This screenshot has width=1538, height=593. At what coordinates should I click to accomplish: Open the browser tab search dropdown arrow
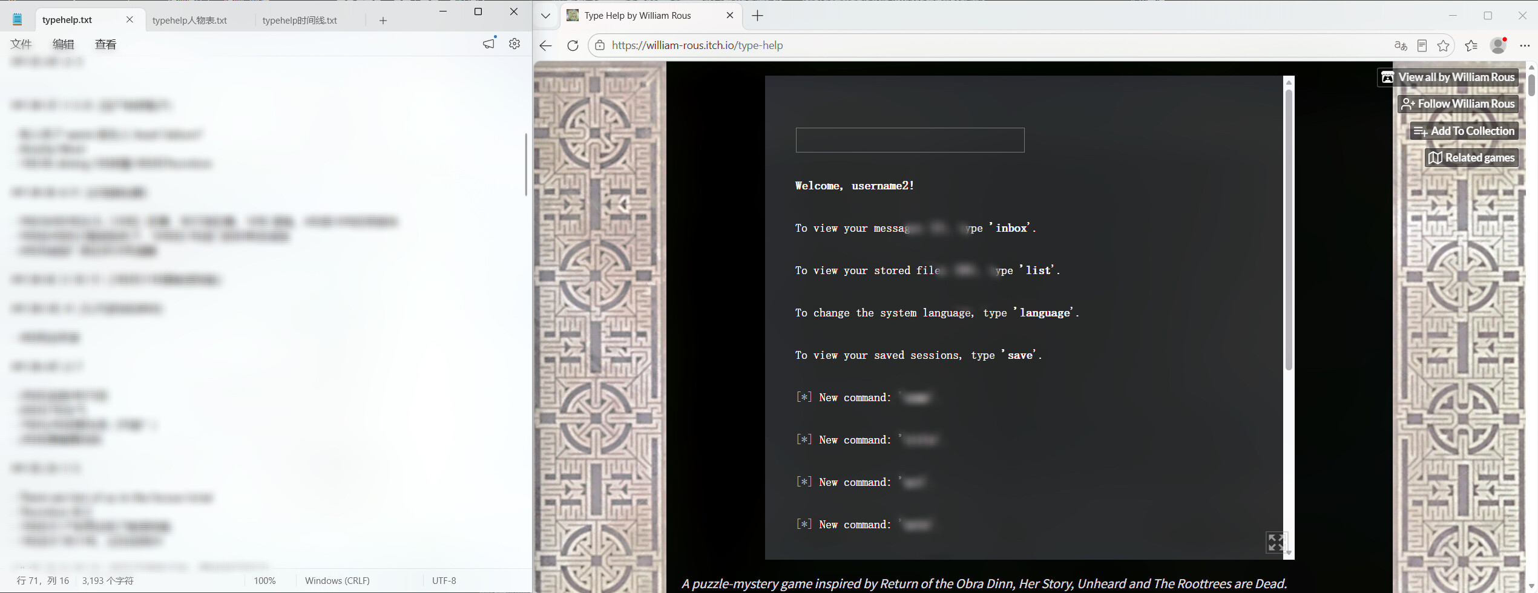[x=545, y=15]
